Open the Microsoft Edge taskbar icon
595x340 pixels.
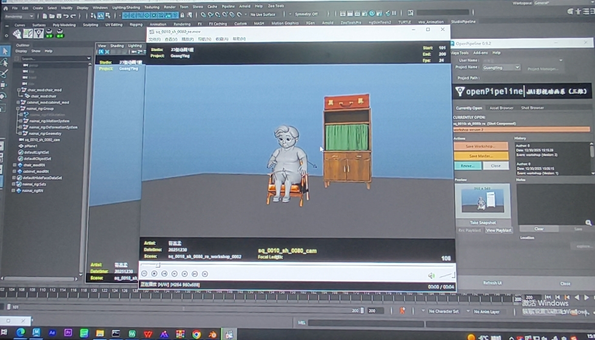click(x=21, y=333)
